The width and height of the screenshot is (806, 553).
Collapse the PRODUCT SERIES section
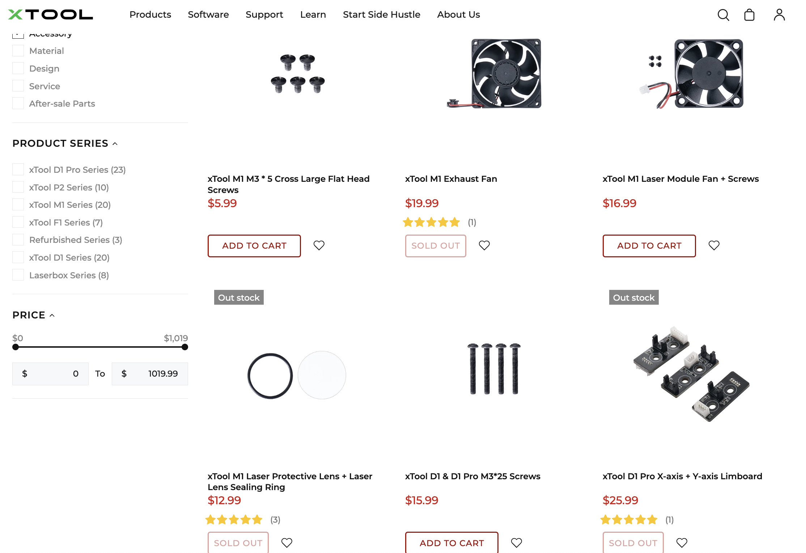[x=115, y=143]
